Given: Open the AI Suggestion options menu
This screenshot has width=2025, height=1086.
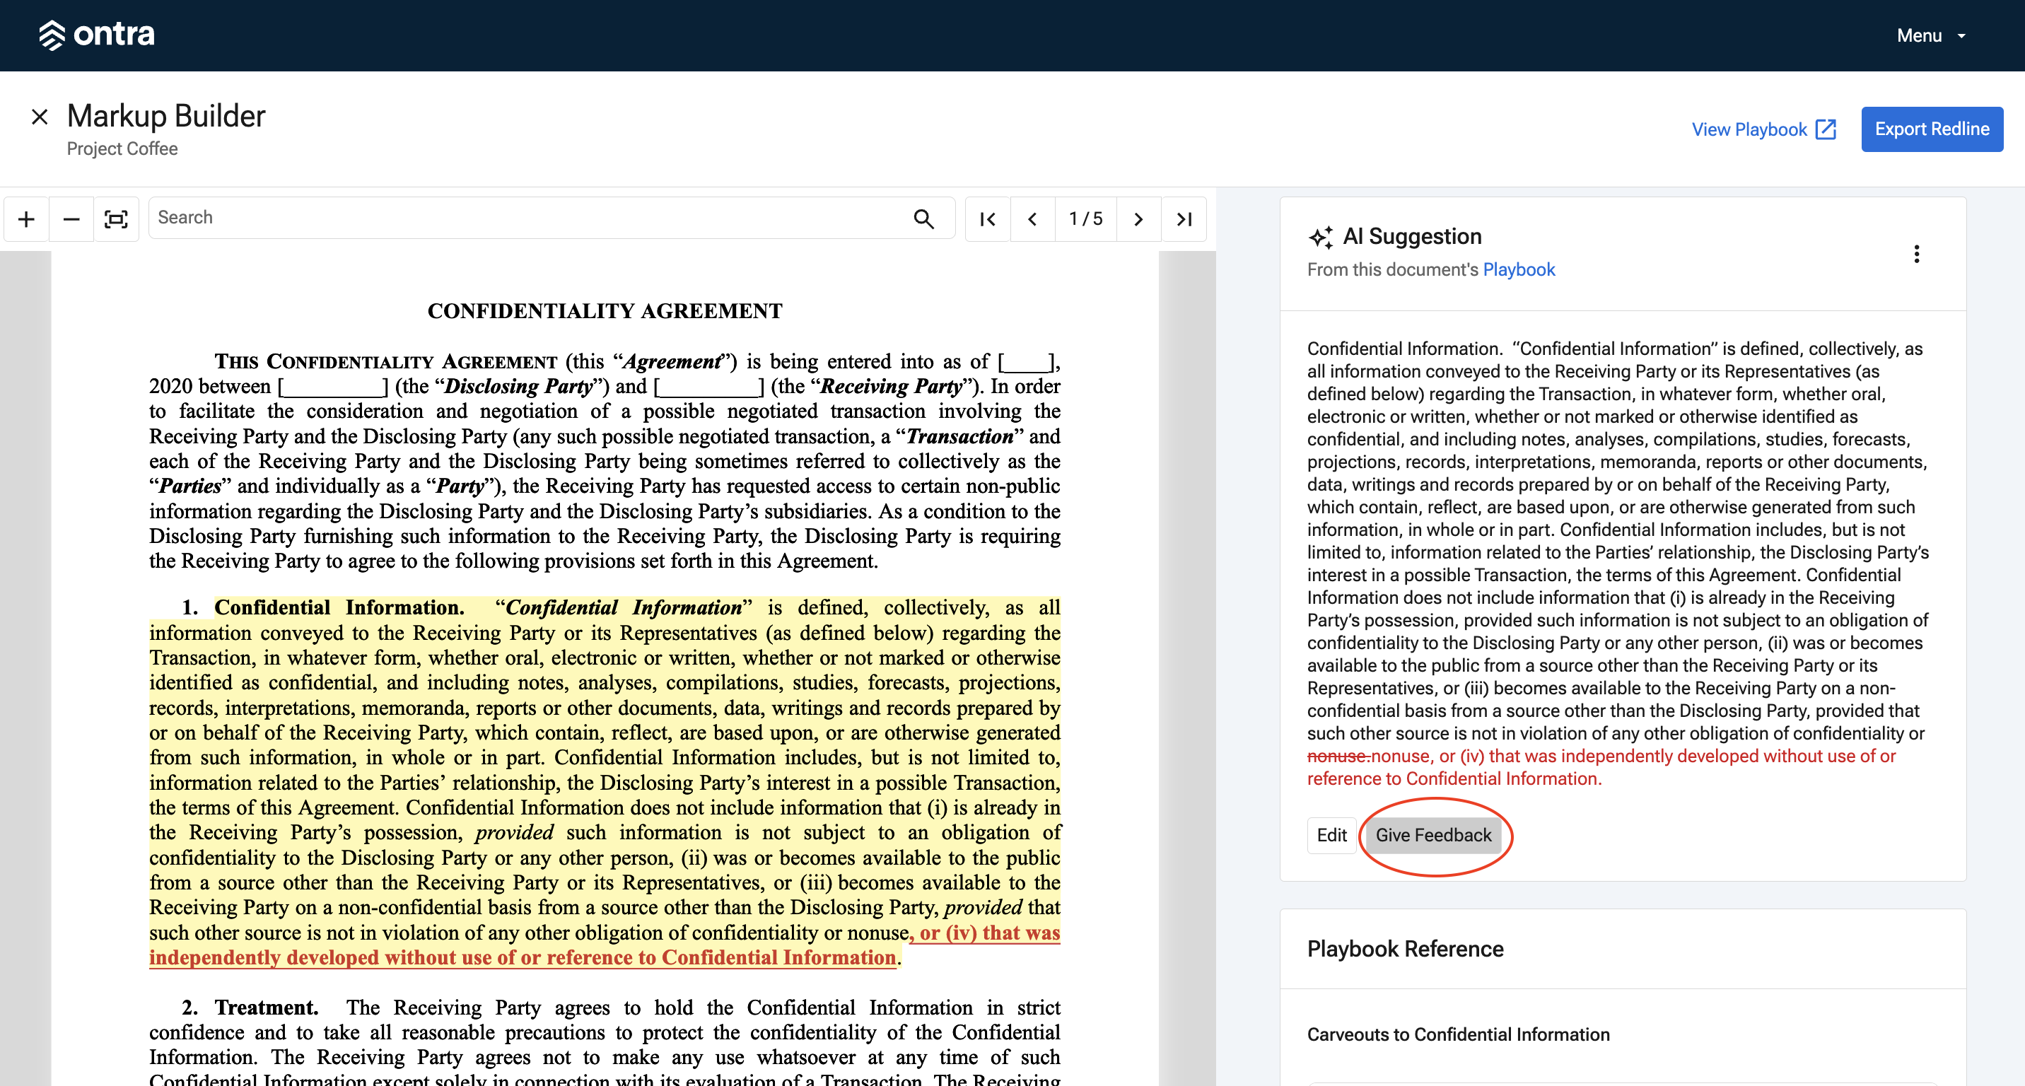Looking at the screenshot, I should click(x=1917, y=254).
